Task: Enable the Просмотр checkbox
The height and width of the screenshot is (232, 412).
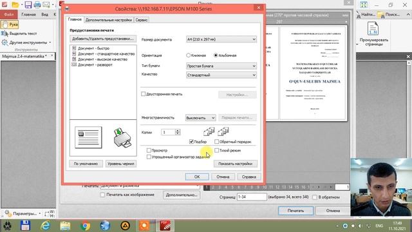Action: coord(149,150)
